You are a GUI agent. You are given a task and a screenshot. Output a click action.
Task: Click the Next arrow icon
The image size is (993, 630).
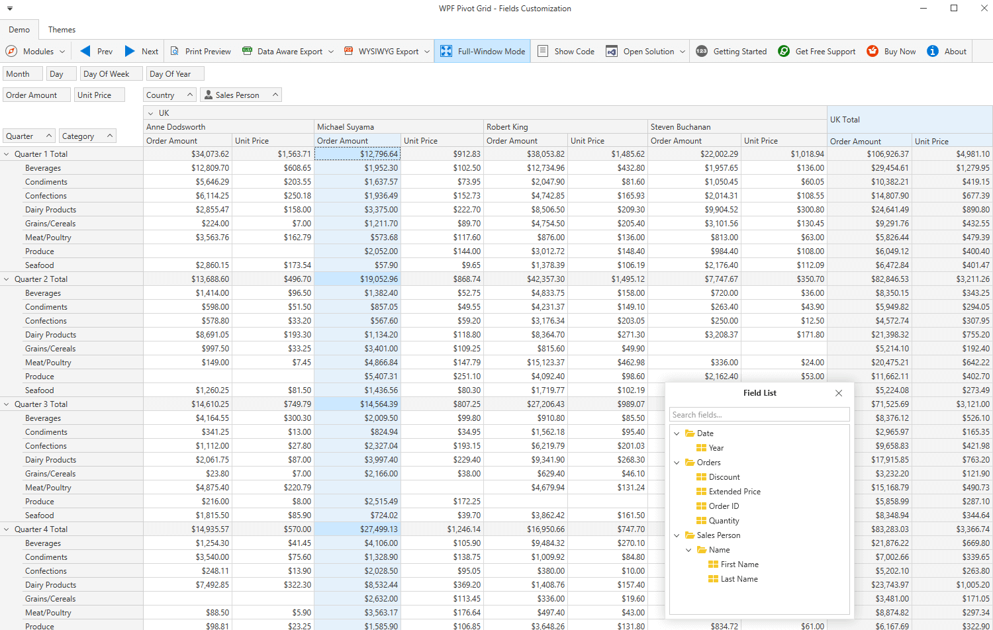coord(130,52)
